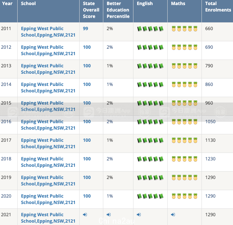Click the 2011 percentile value 2%

[110, 28]
